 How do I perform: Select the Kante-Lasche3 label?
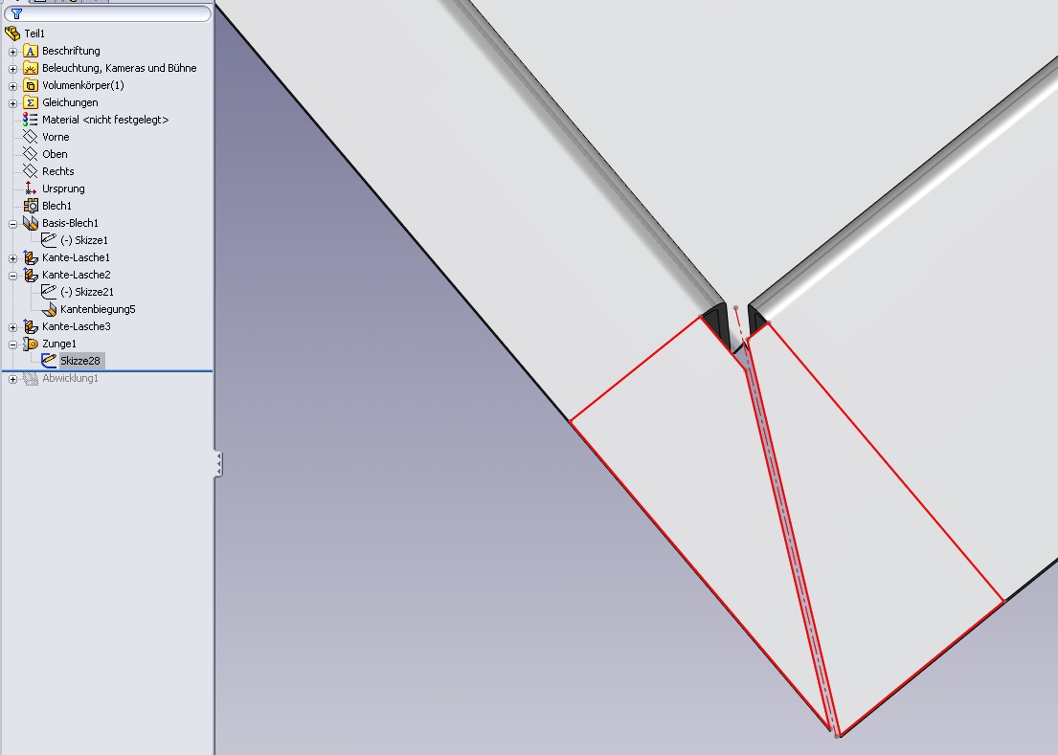click(x=77, y=326)
